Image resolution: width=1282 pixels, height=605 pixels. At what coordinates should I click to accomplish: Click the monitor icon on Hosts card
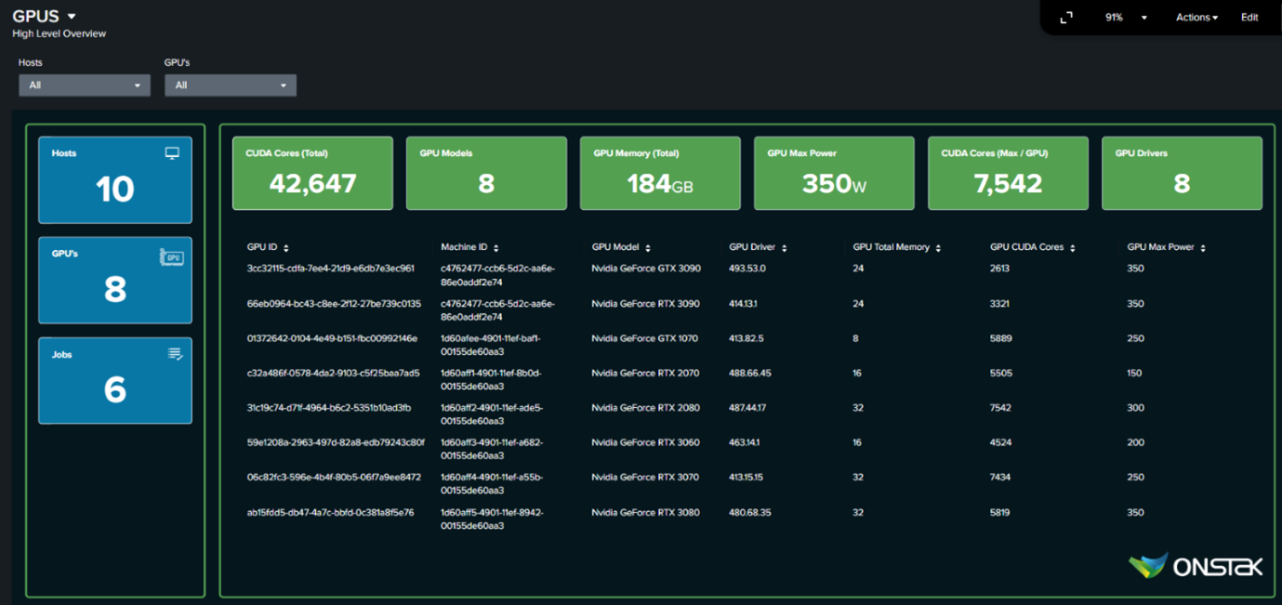pos(172,153)
